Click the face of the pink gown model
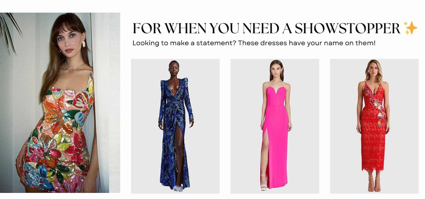This screenshot has height=199, width=425. click(x=275, y=68)
